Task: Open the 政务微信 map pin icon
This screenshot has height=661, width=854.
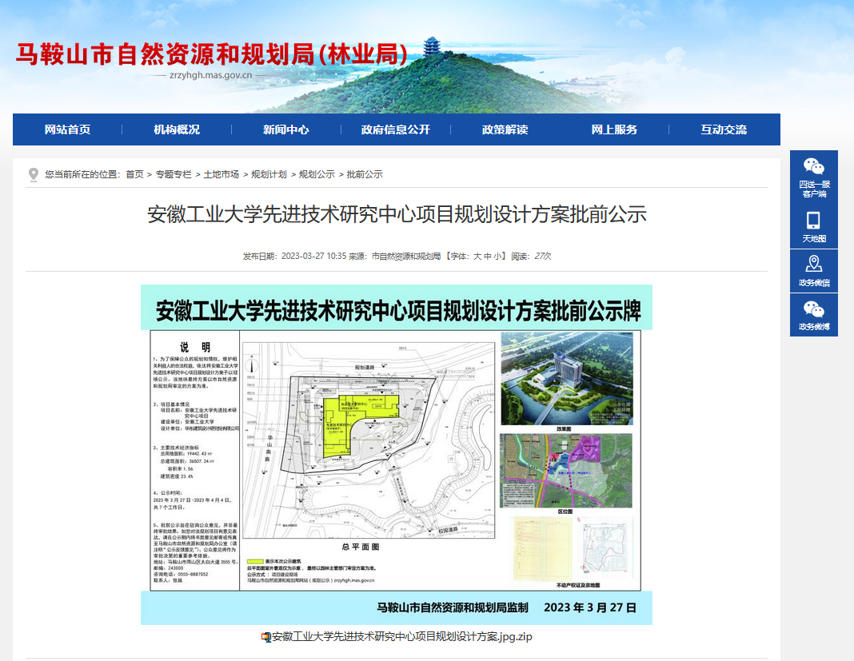Action: coord(814,264)
